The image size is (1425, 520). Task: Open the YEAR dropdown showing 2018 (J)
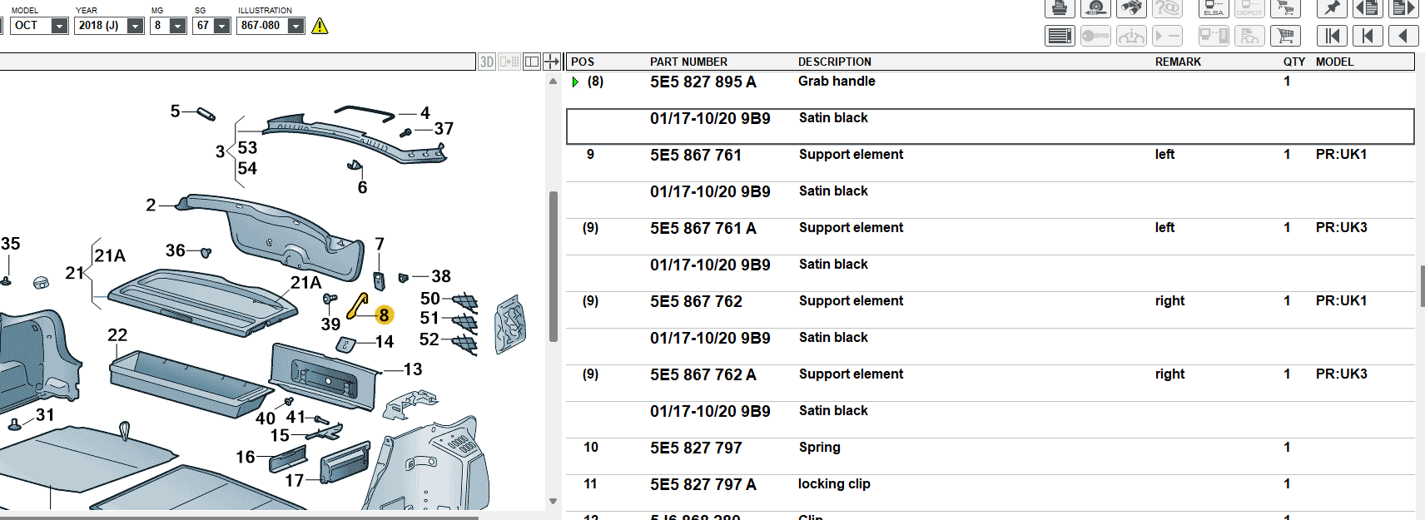tap(135, 26)
